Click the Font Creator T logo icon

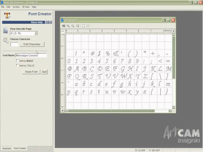click(7, 16)
